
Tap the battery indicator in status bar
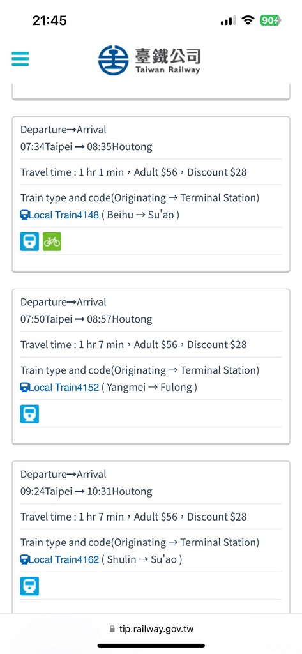(271, 20)
